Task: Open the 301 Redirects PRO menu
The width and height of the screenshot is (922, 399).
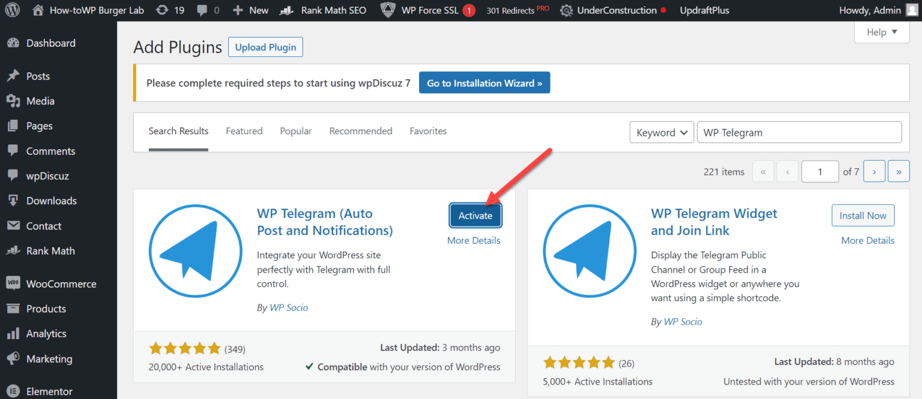Action: [x=518, y=10]
